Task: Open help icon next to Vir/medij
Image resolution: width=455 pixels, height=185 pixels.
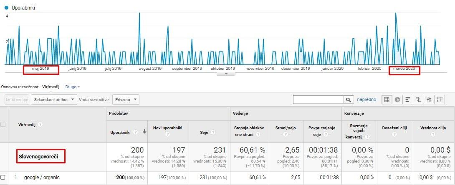Action: (x=40, y=124)
